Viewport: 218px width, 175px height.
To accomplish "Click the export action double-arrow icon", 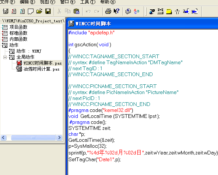I will (195, 11).
